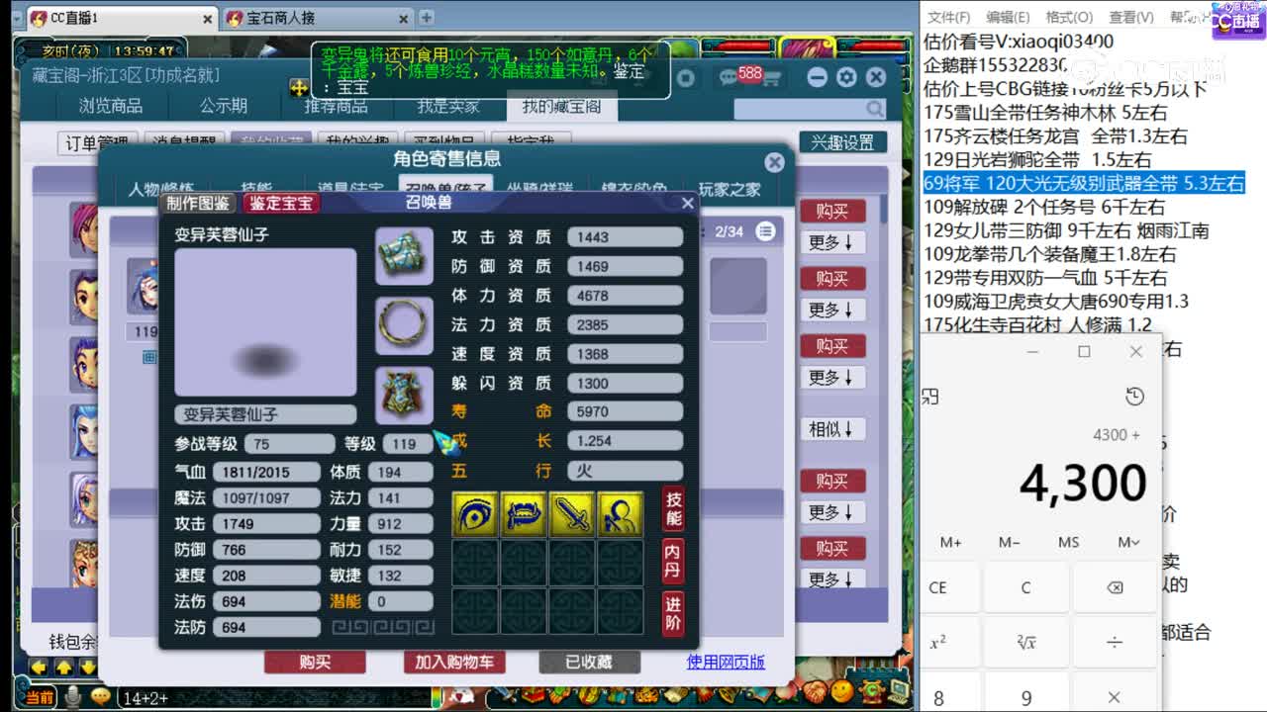Open the 相似 similar items dropdown
Image resolution: width=1267 pixels, height=712 pixels.
pyautogui.click(x=832, y=428)
